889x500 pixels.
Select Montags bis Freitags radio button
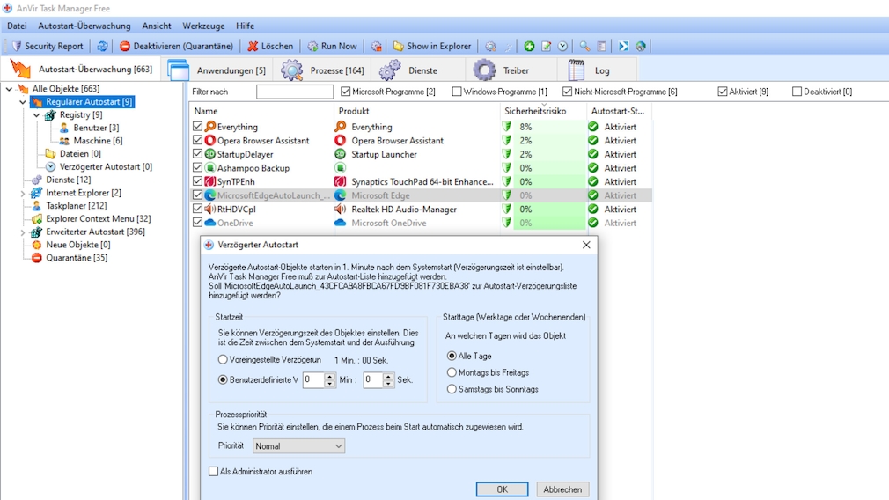point(452,372)
